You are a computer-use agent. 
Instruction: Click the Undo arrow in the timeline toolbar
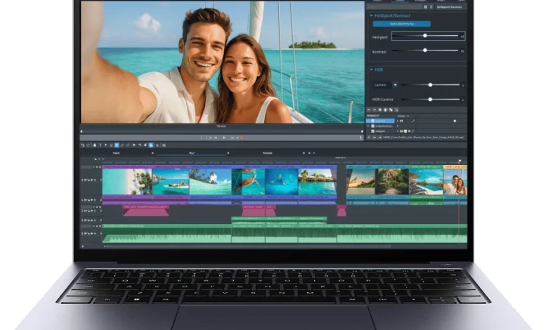click(x=84, y=145)
